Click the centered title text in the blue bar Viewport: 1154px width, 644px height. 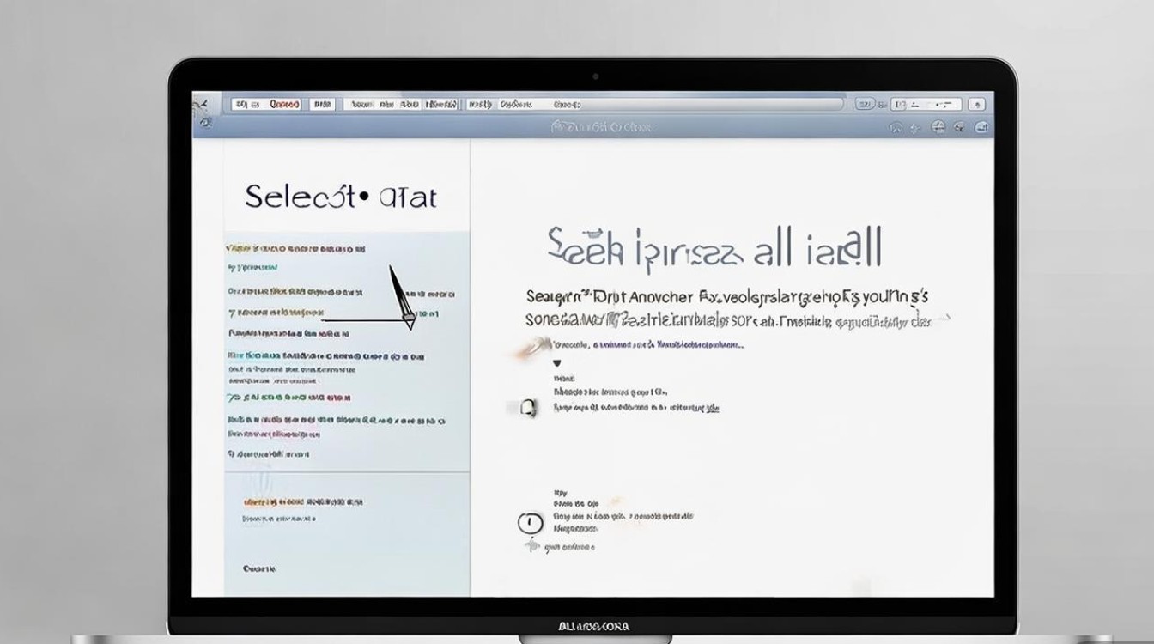(601, 127)
